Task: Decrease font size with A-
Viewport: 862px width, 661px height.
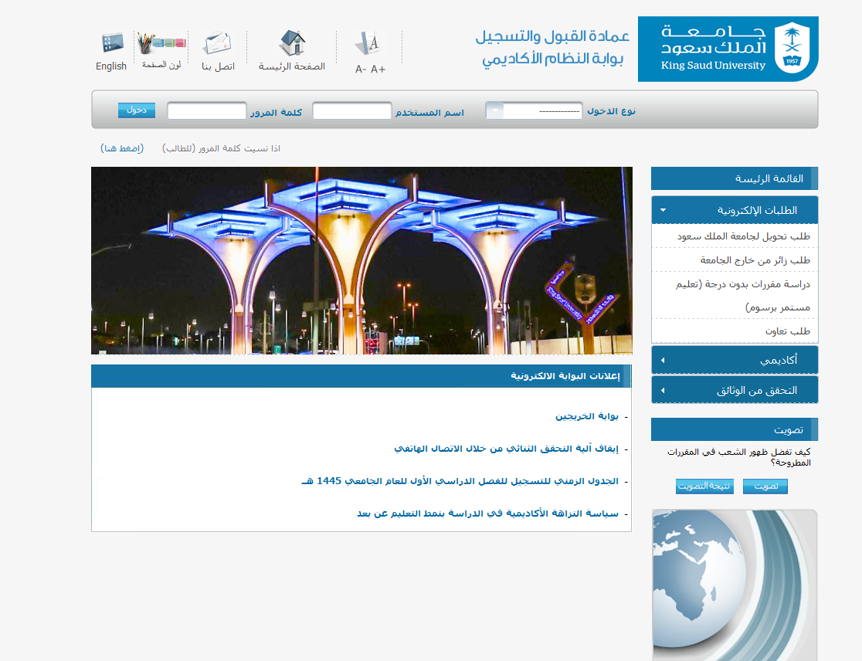Action: pos(361,69)
